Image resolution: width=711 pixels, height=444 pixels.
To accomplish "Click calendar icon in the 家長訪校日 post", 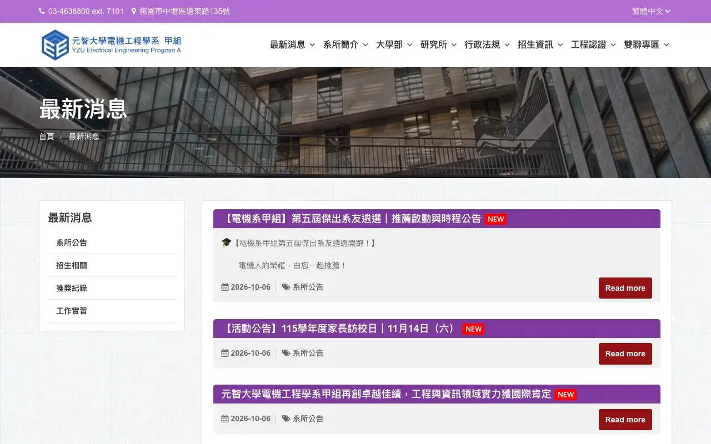I will pos(225,353).
